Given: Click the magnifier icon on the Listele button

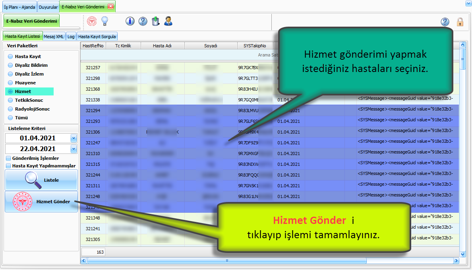Looking at the screenshot, I should click(33, 180).
